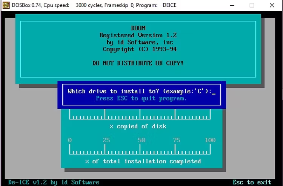Viewport: 283px width, 186px height.
Task: Click the 'Press ESC to quit program.' text
Action: click(141, 98)
